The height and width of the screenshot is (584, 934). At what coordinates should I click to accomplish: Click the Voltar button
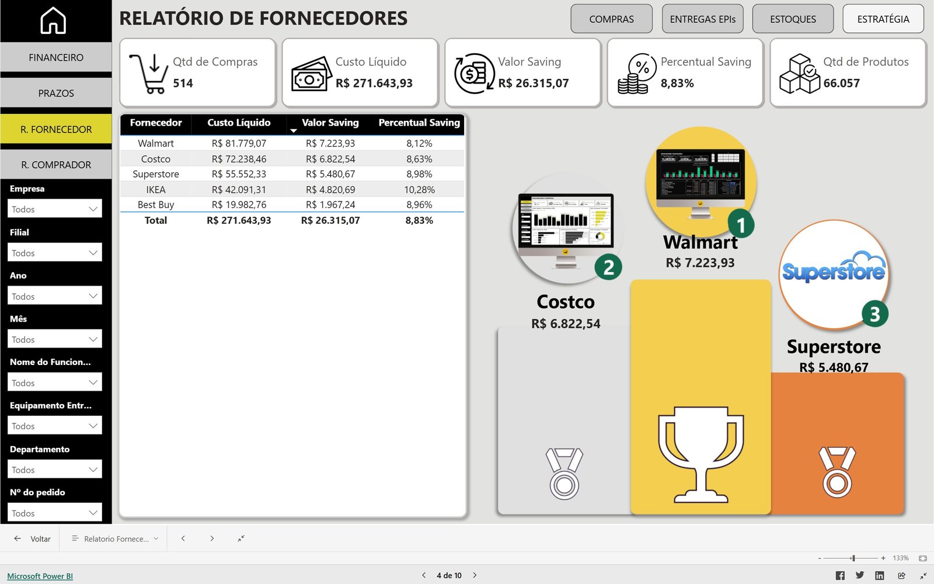point(33,538)
